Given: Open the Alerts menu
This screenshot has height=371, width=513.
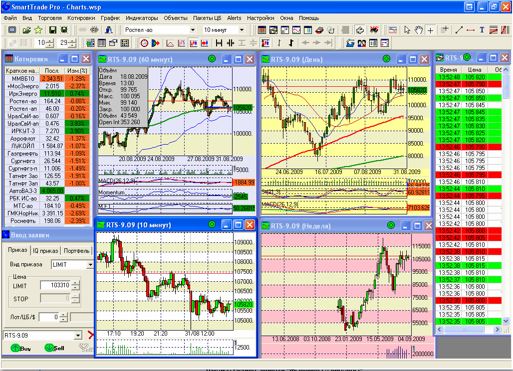Looking at the screenshot, I should pos(234,18).
